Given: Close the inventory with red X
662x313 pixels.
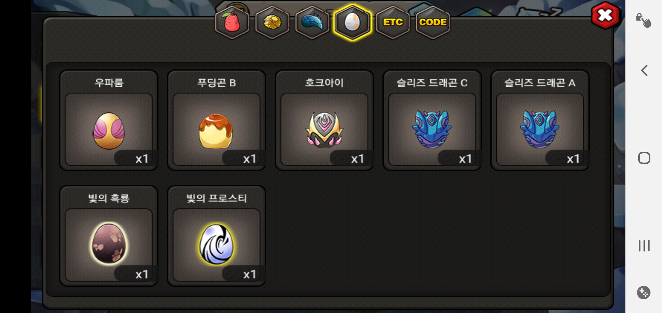Looking at the screenshot, I should (x=605, y=15).
